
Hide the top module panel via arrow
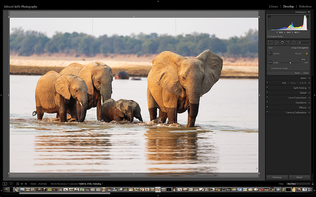tap(158, 1)
